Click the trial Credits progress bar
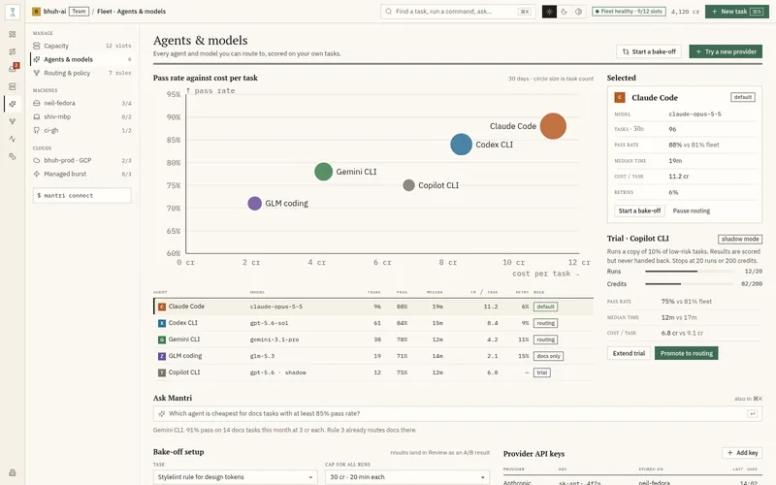776x485 pixels. (689, 284)
